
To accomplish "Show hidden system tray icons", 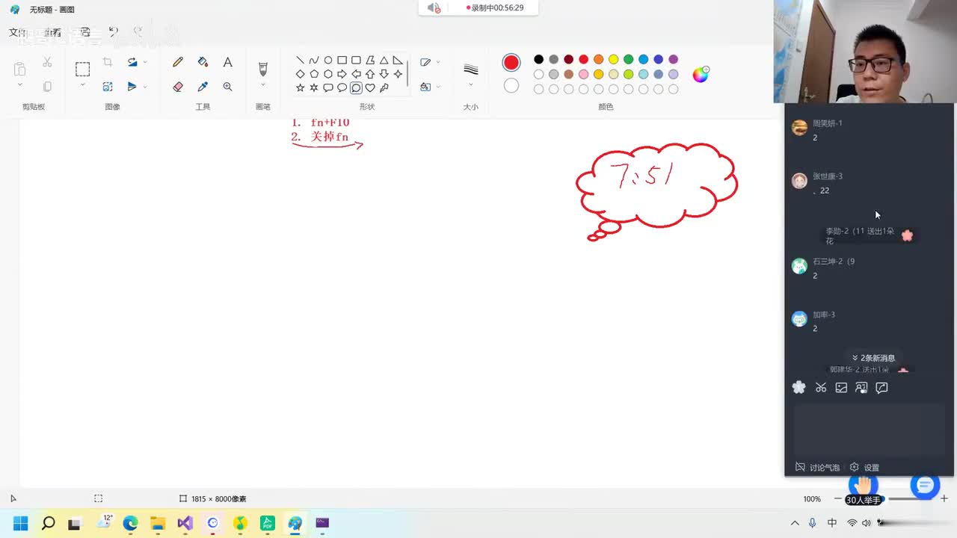I will 794,523.
